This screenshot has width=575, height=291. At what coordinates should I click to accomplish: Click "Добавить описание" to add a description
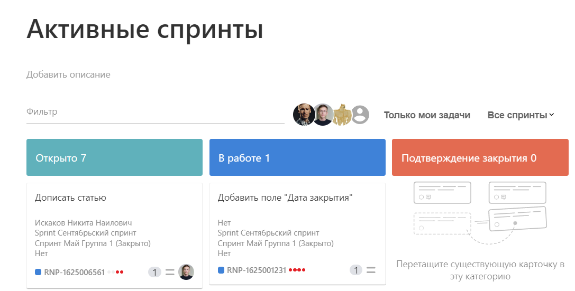coord(68,74)
